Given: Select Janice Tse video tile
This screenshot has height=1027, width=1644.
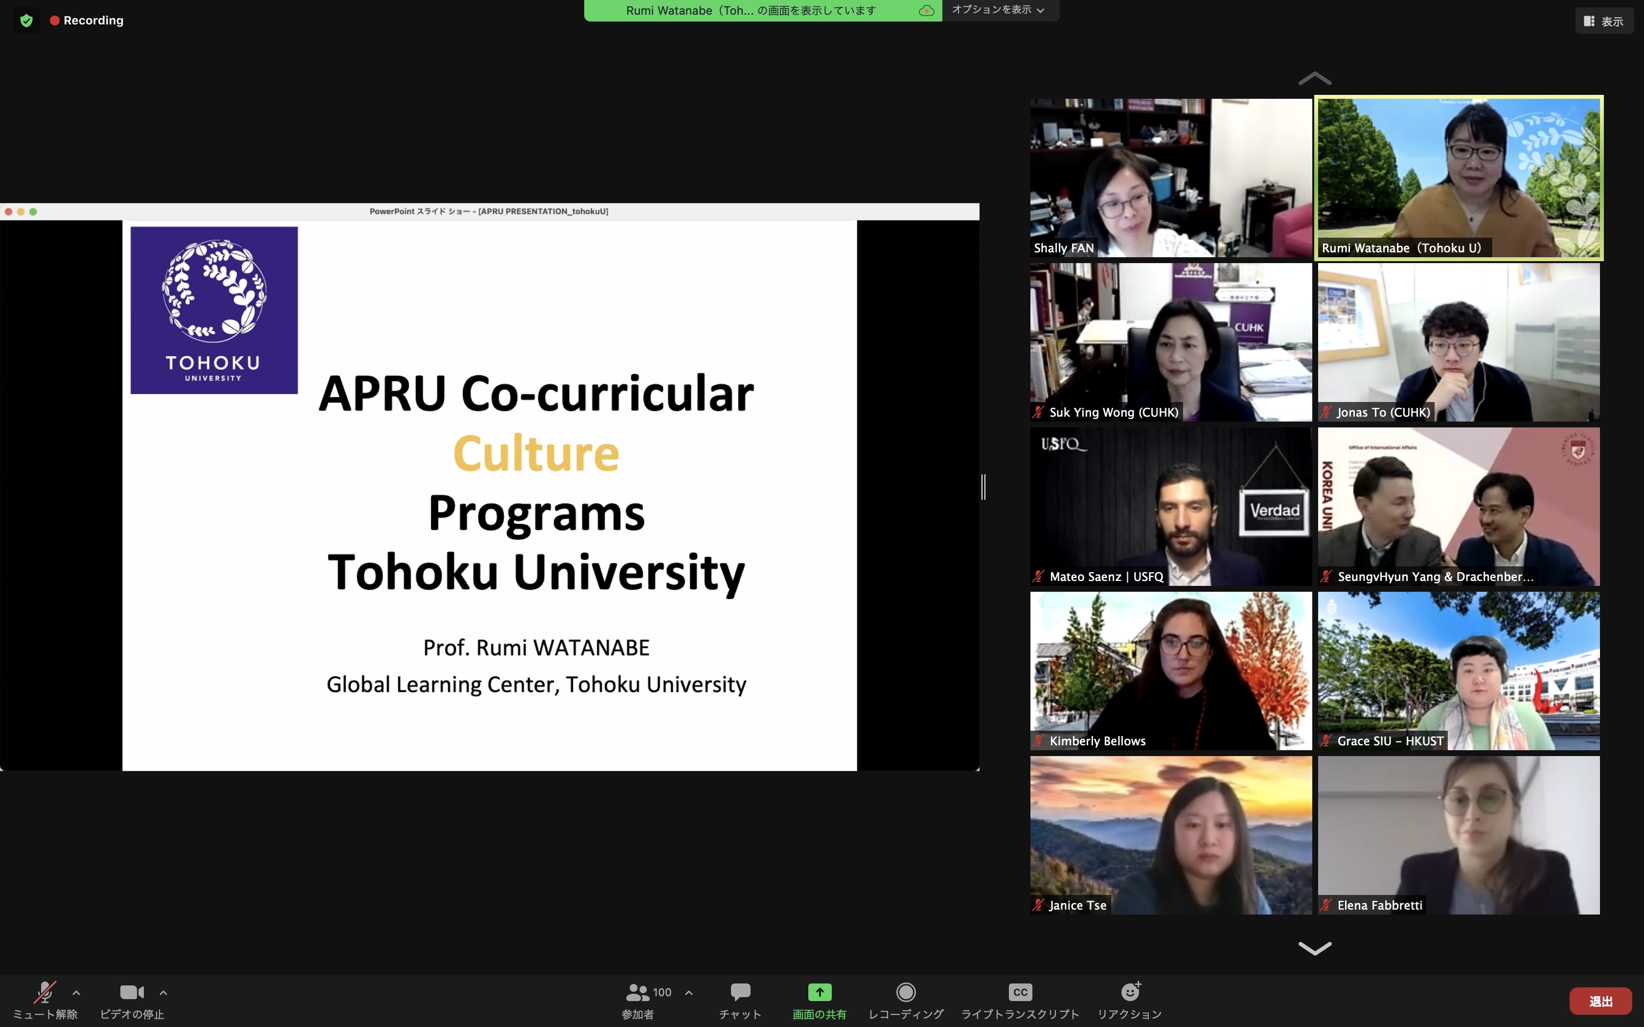Looking at the screenshot, I should click(x=1170, y=835).
